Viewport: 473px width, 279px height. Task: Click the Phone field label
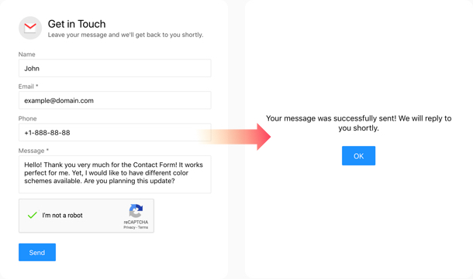point(27,118)
